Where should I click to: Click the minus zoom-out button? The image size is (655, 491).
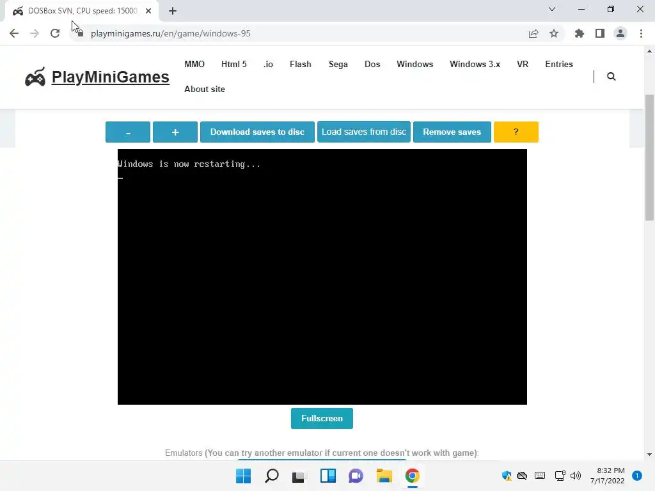[x=128, y=132]
